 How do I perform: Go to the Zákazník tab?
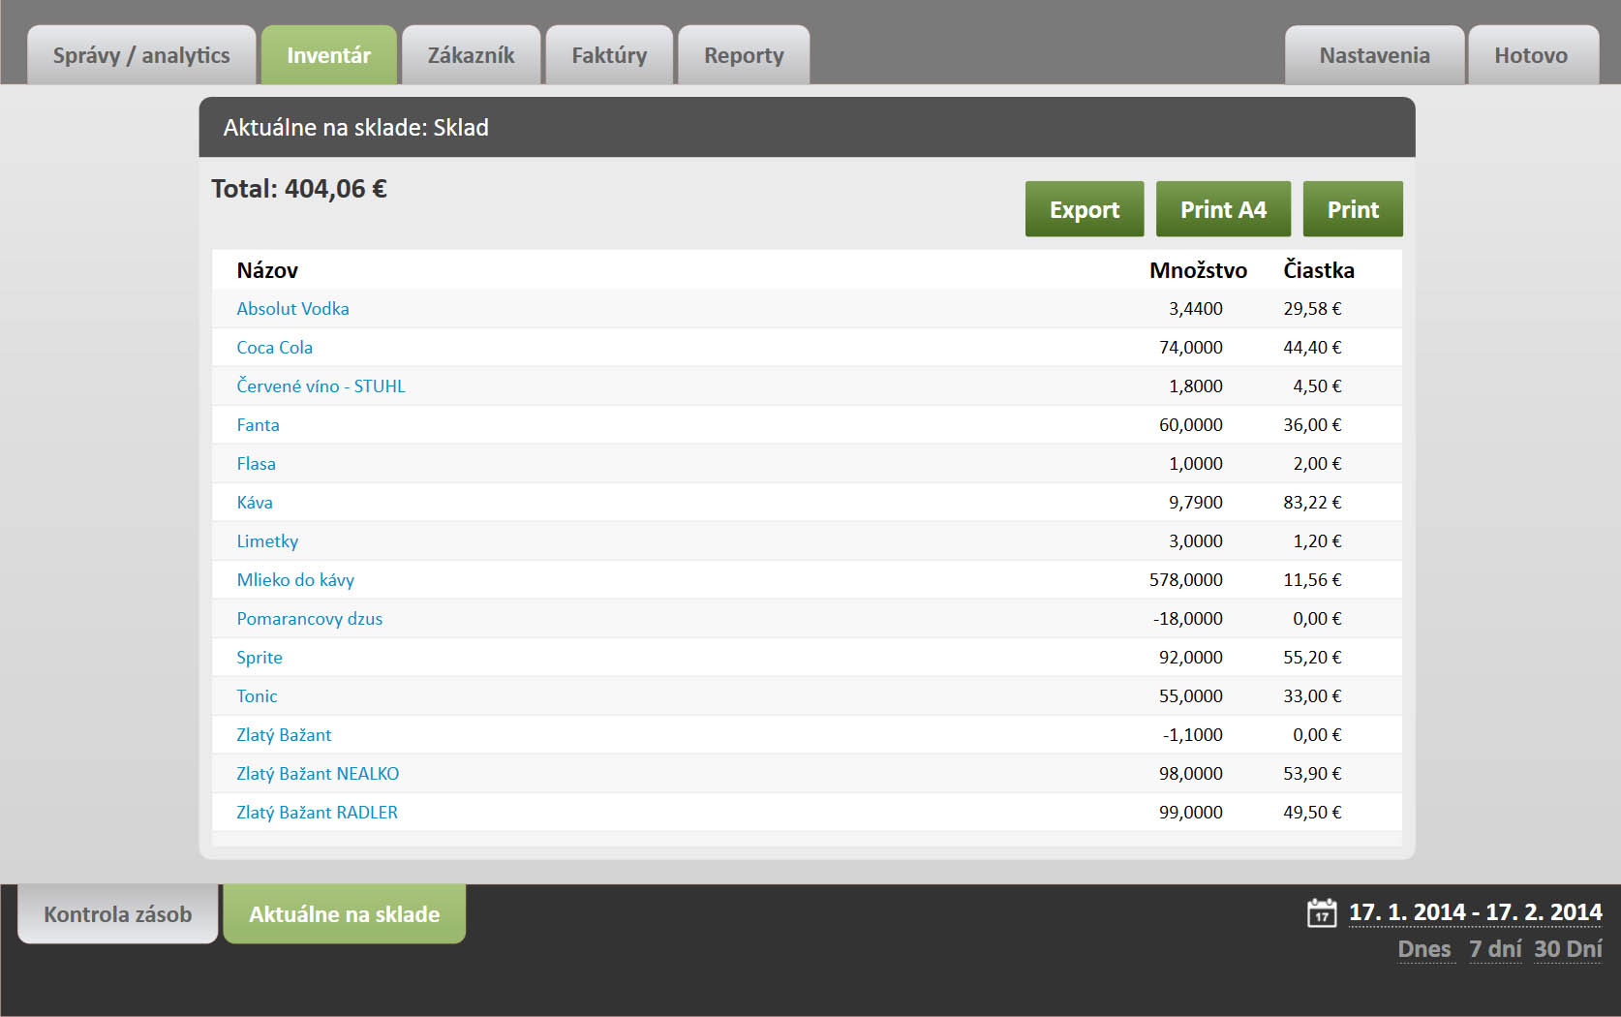(472, 55)
